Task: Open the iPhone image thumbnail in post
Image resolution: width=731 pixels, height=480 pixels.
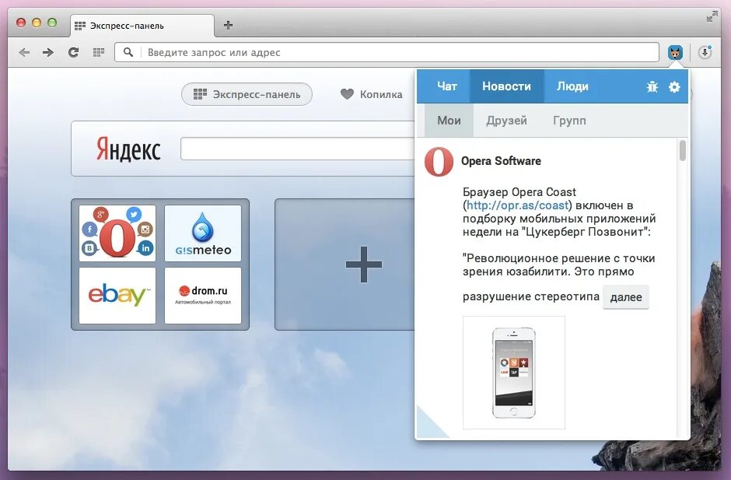Action: coord(514,372)
